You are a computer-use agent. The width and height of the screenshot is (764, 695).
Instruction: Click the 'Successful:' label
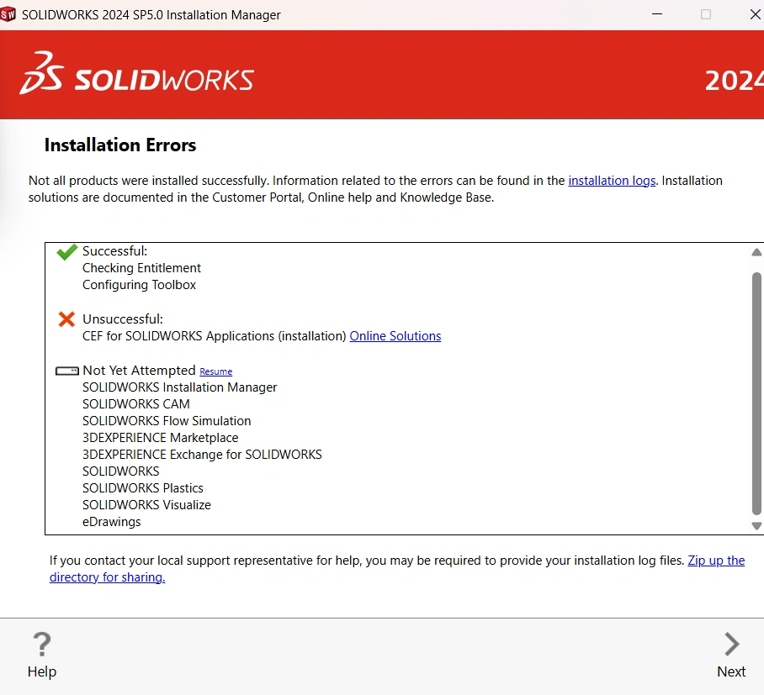[x=114, y=251]
